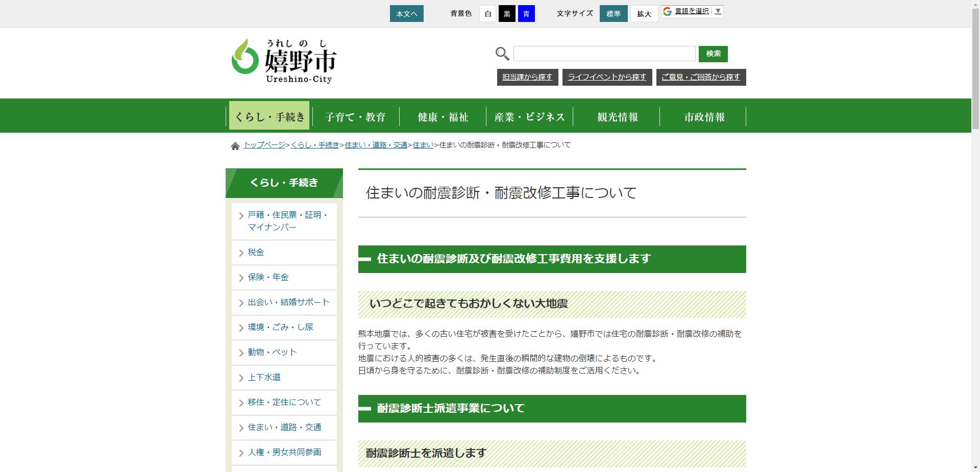Switch to the 観光情報 section

[617, 116]
